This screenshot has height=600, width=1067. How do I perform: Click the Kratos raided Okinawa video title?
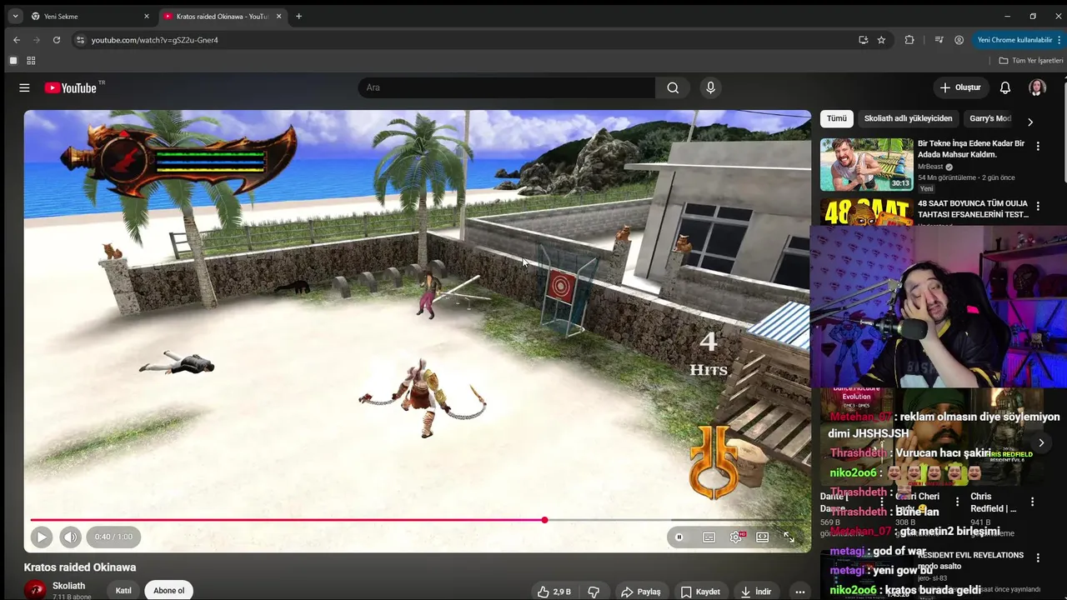click(80, 567)
